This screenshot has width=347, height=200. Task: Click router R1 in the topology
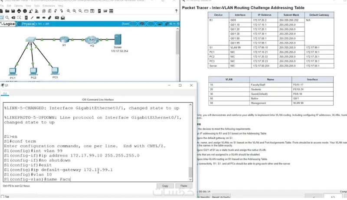click(x=64, y=40)
